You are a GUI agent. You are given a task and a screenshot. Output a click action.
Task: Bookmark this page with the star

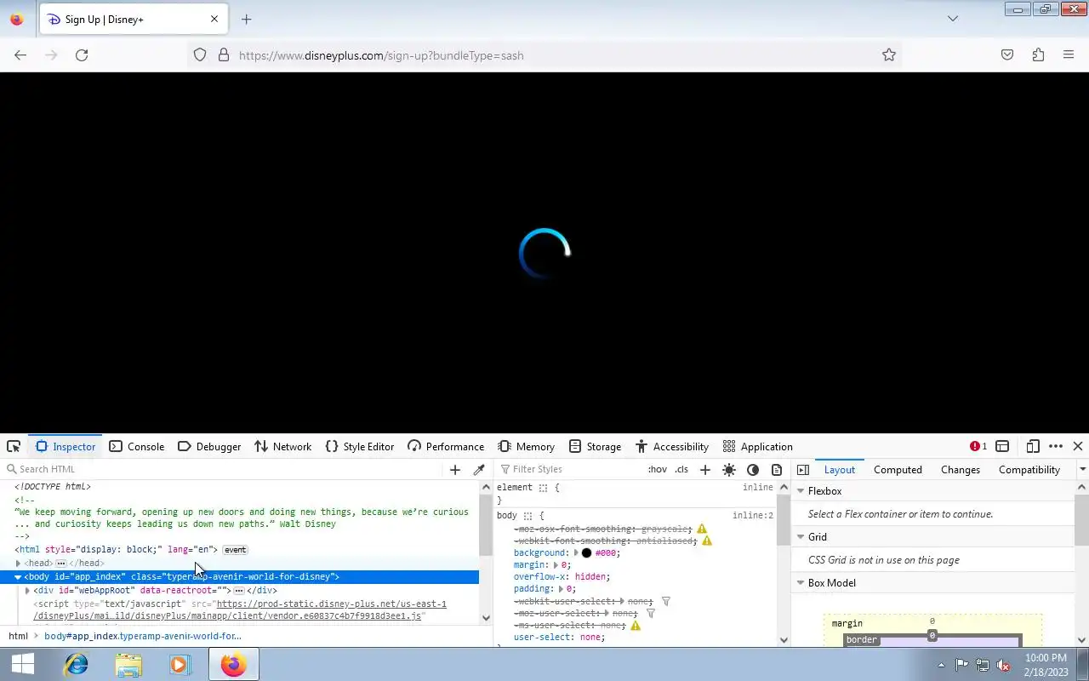[x=889, y=55]
